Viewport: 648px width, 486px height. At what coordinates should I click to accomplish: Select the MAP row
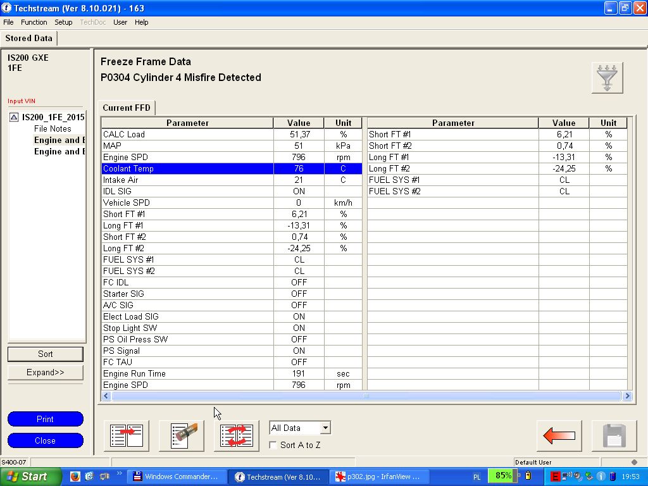232,146
